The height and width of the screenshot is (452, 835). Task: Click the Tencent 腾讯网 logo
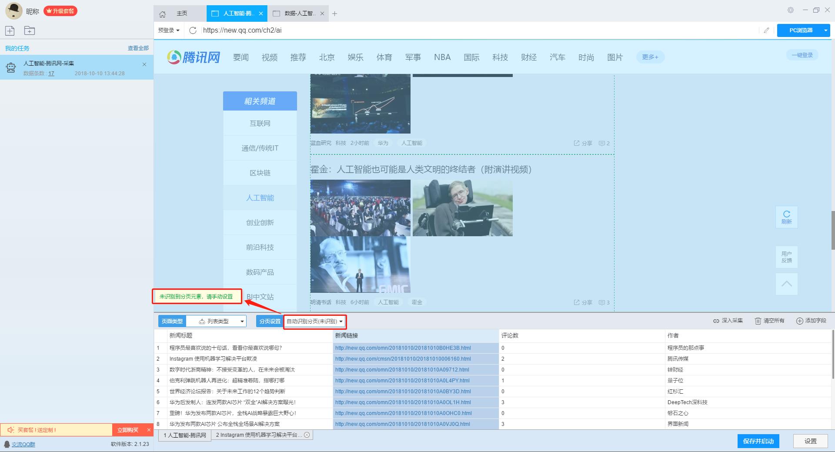pyautogui.click(x=194, y=57)
